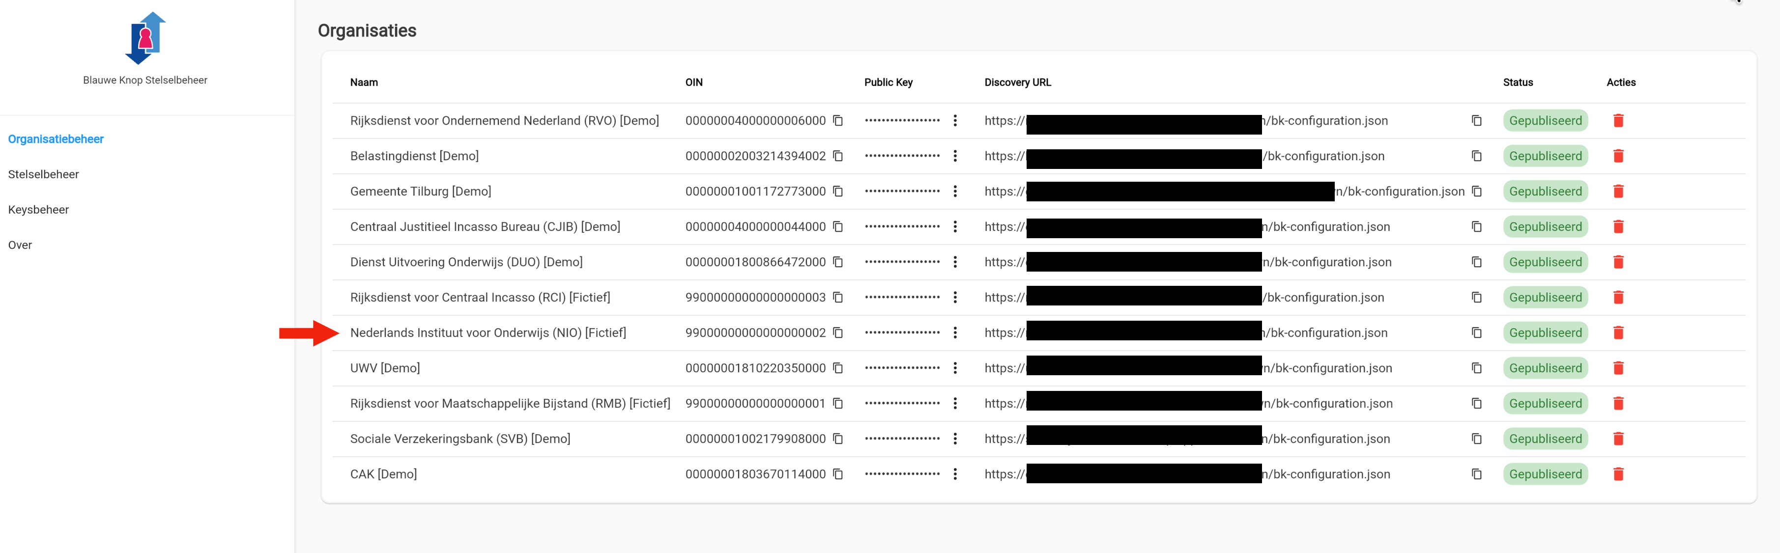The image size is (1780, 553).
Task: Copy discovery URL of UWV [Demo]
Action: 1476,368
